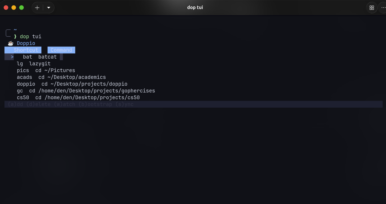
Task: Open the new-tab dropdown arrow
Action: [49, 8]
